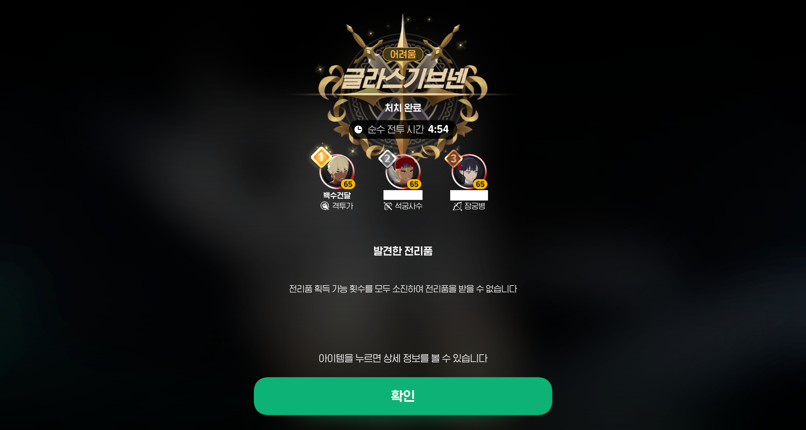Select the second-place red cap player avatar
The height and width of the screenshot is (430, 806).
coord(403,172)
